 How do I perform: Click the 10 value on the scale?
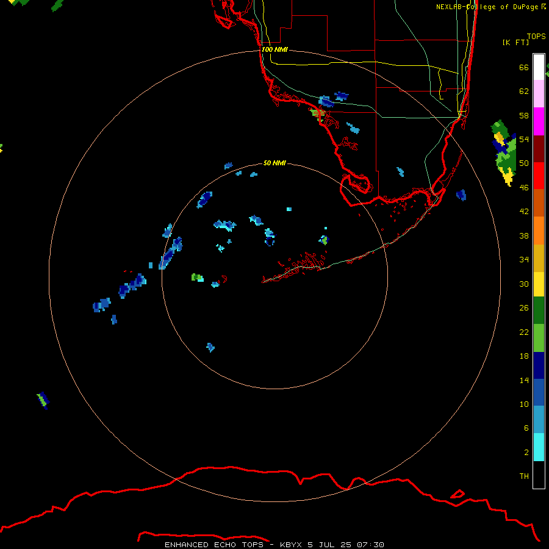[524, 404]
